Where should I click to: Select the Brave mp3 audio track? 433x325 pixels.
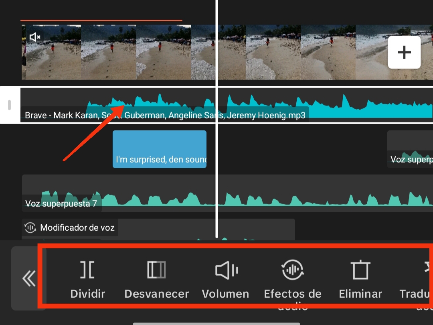227,105
